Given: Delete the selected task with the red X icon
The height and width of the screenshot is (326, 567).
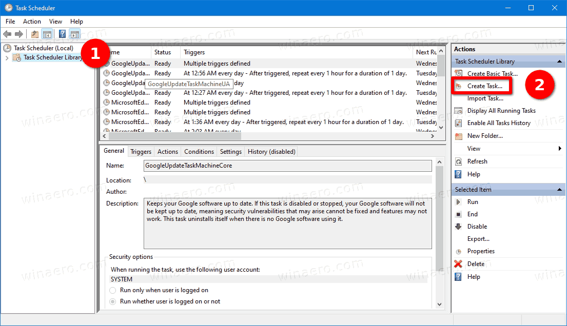Looking at the screenshot, I should [458, 263].
